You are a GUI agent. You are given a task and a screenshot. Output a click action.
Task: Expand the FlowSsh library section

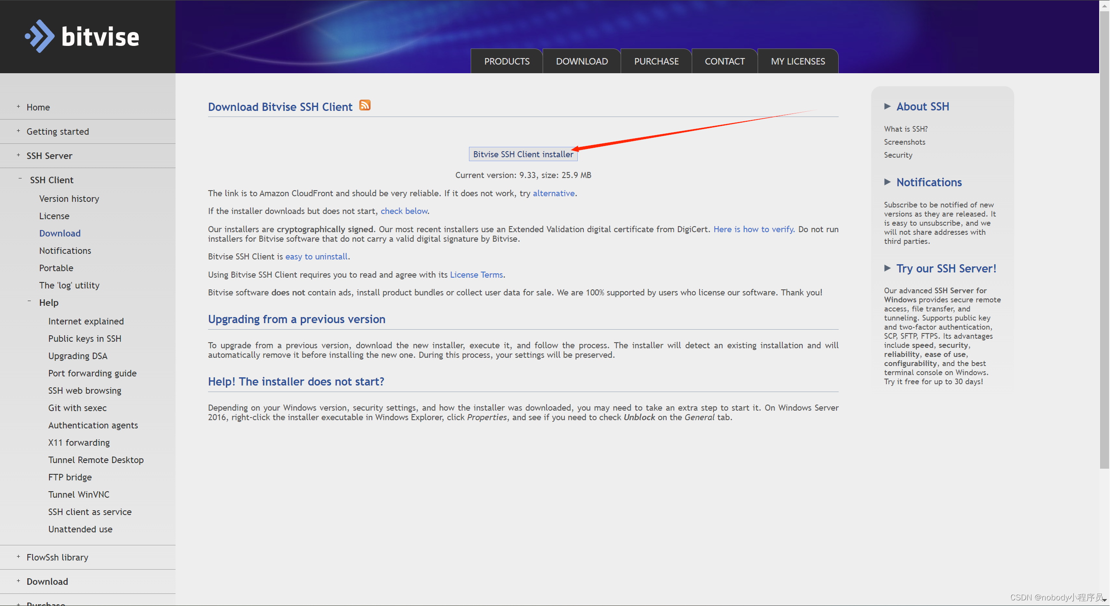point(18,557)
